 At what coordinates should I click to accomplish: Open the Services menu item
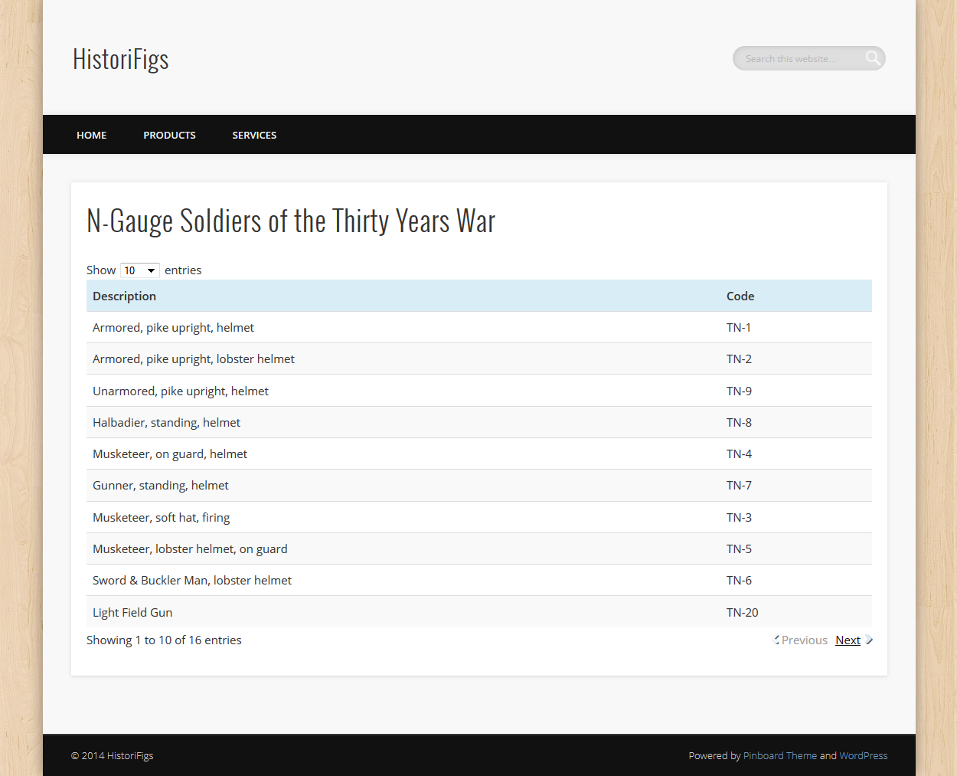(x=254, y=135)
